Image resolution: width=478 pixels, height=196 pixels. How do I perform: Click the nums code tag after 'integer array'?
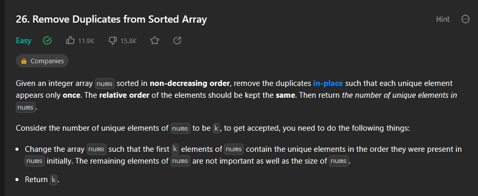pos(105,83)
